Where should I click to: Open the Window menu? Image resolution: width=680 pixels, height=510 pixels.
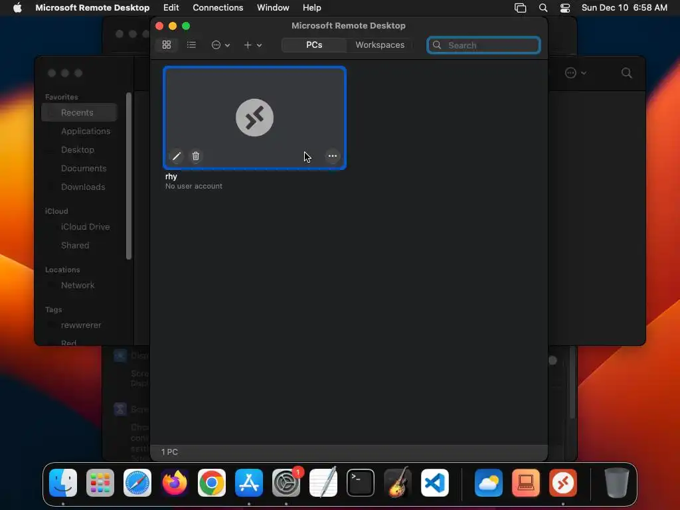273,8
